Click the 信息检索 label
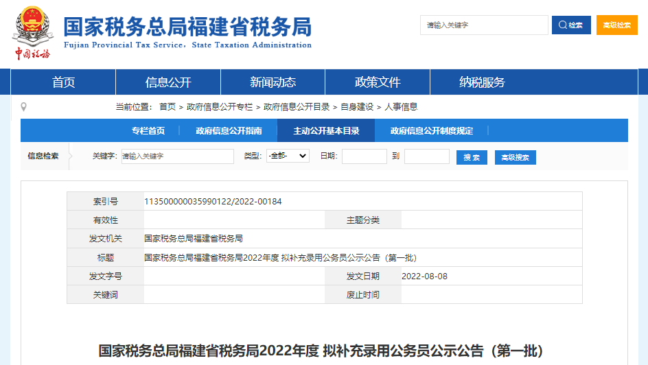Screen dimensions: 648x365 coord(43,156)
